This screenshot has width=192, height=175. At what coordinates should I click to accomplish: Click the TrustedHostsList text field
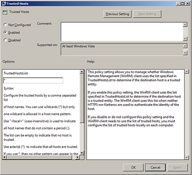(x=33, y=81)
